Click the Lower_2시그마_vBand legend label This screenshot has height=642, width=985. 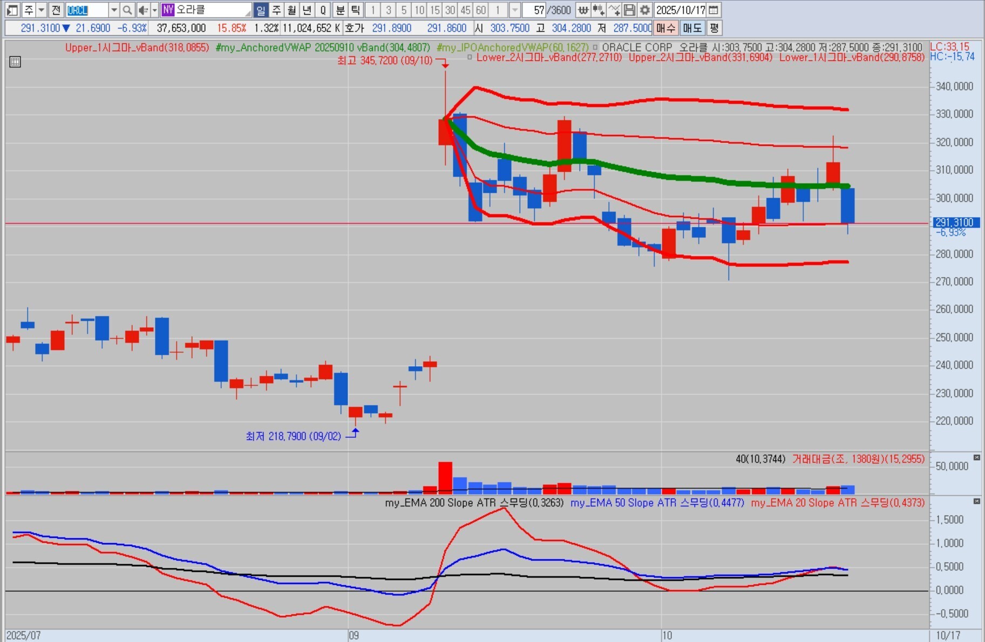pos(549,57)
